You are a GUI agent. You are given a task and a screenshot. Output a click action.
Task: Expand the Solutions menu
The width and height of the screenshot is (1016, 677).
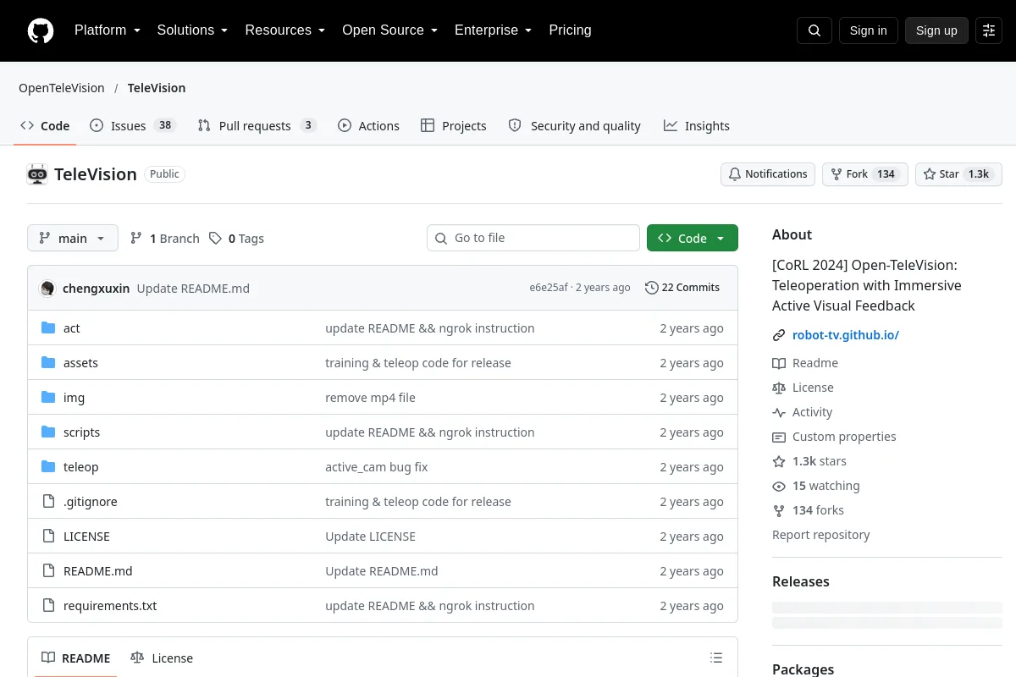pos(193,30)
